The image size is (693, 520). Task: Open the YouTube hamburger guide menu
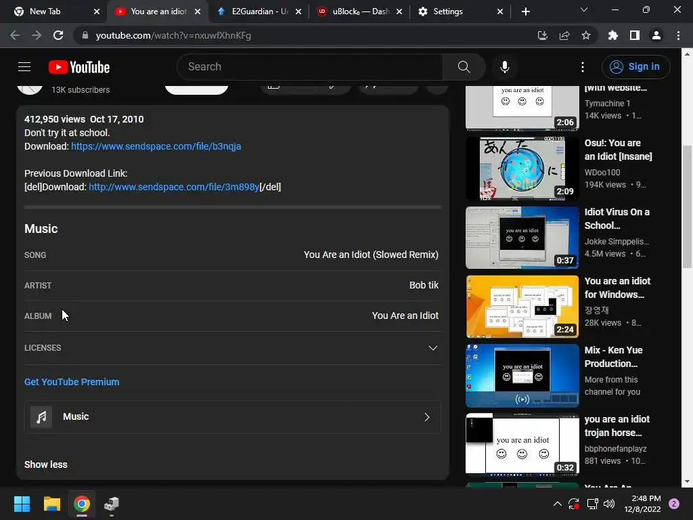point(24,67)
